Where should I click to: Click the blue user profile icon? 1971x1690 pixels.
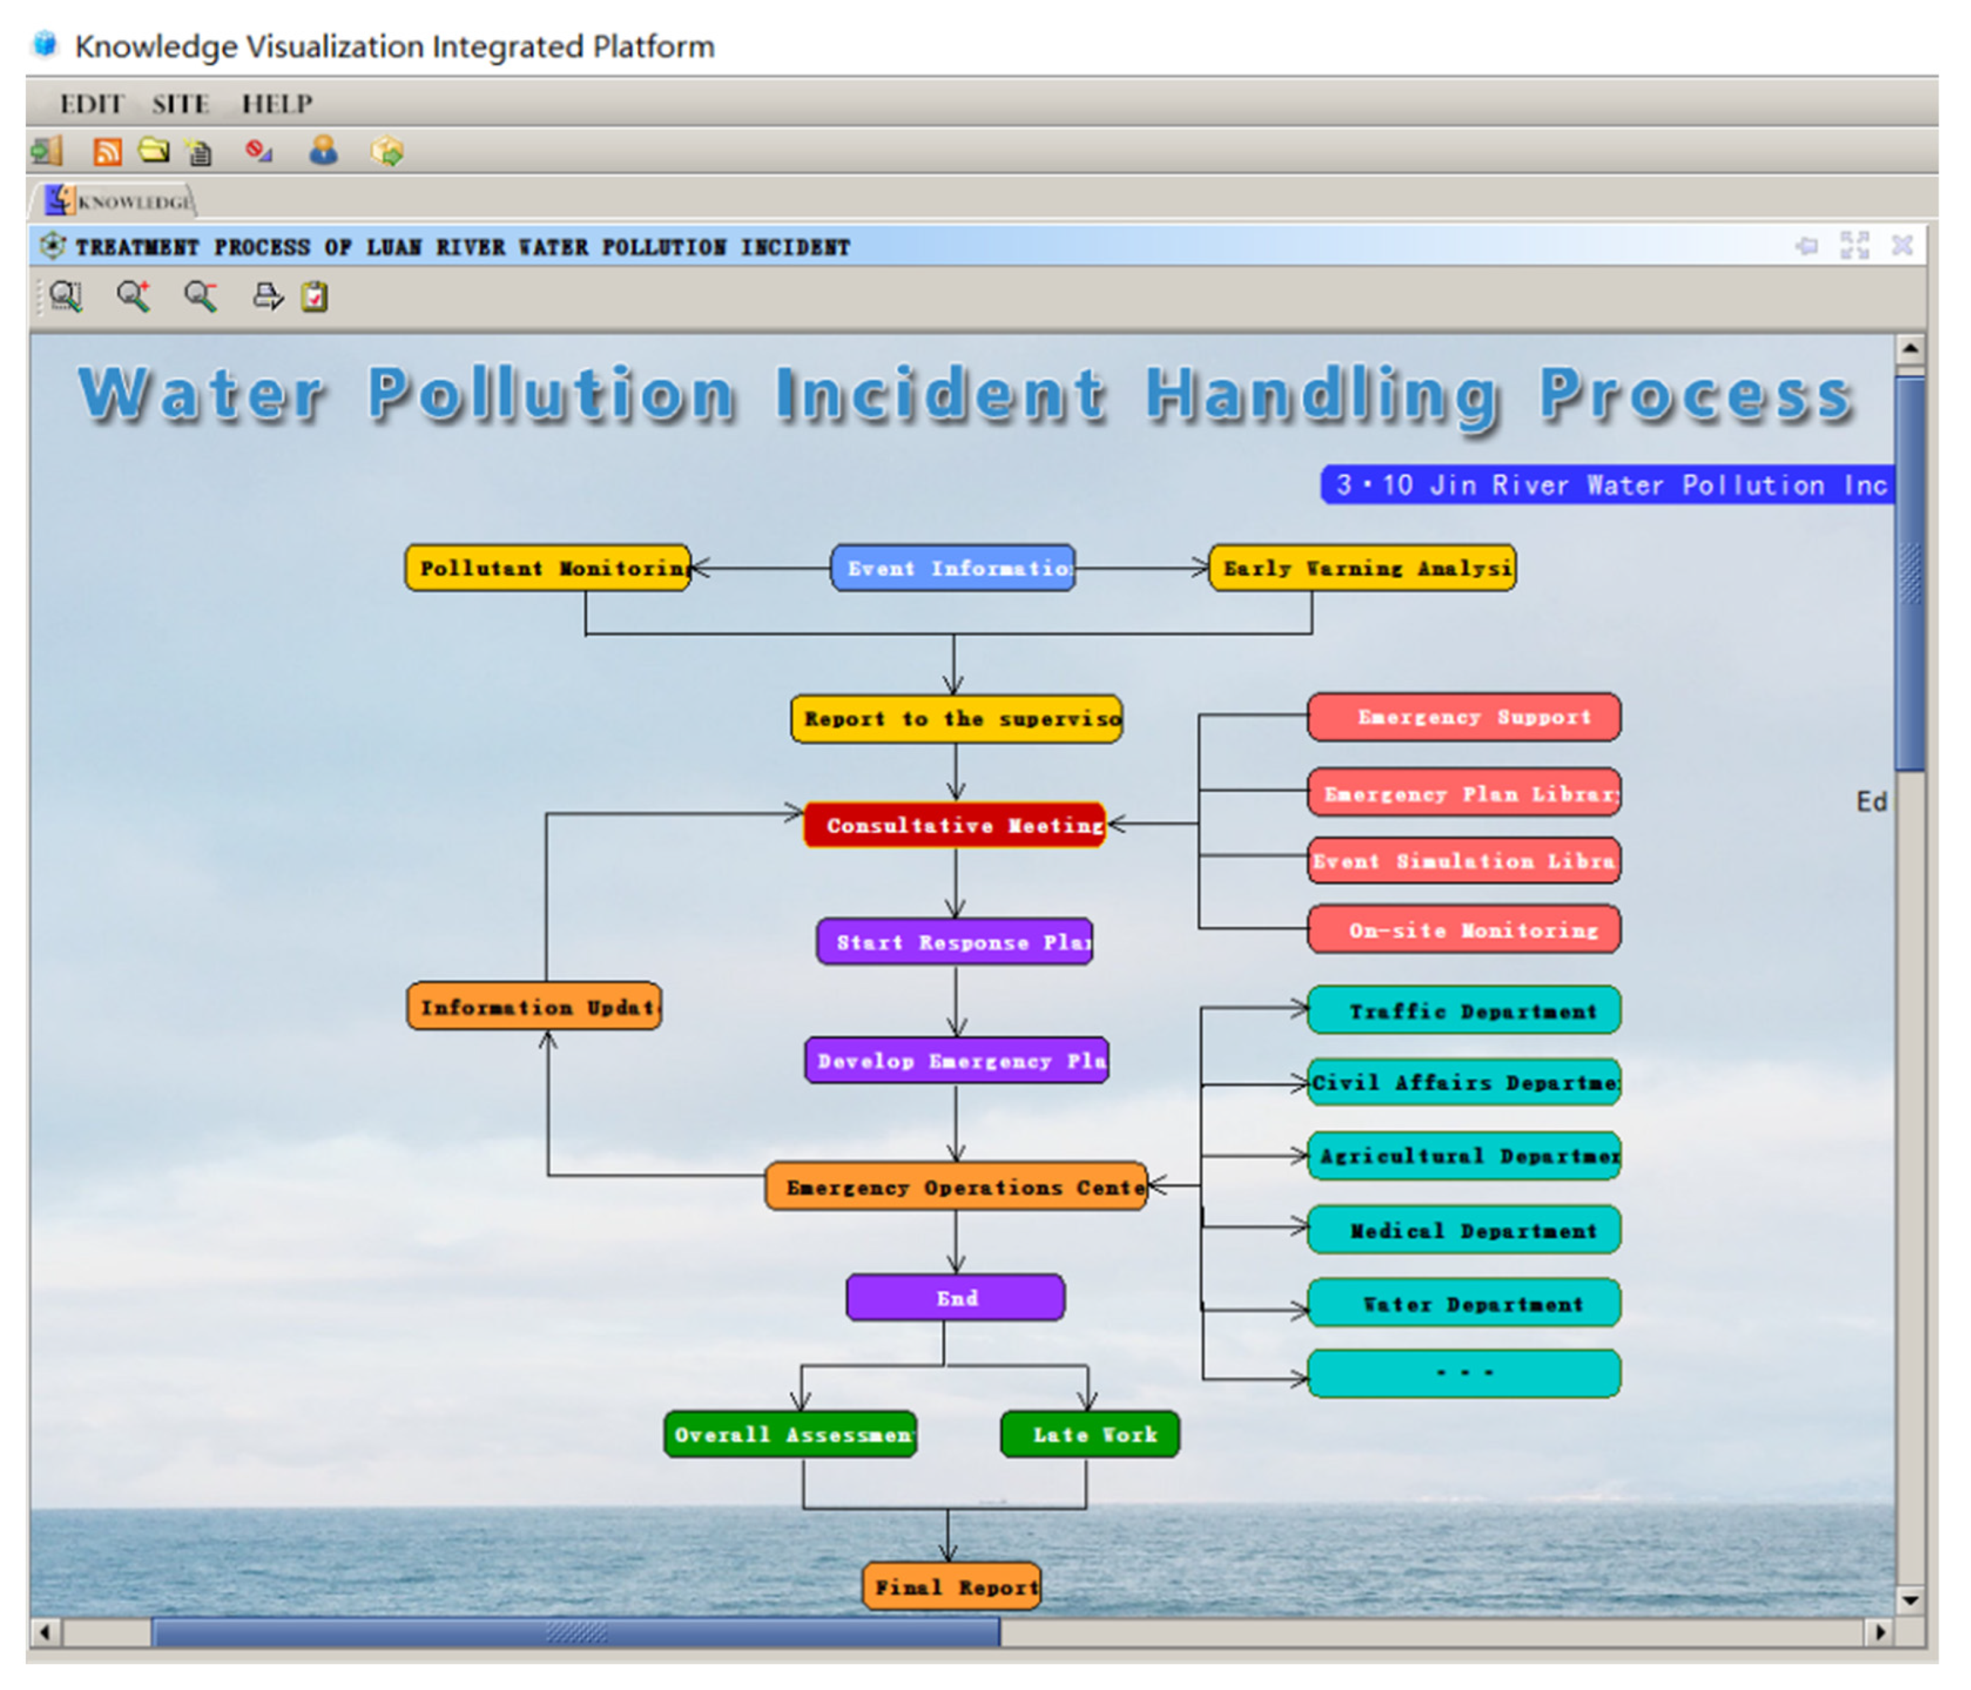click(323, 151)
